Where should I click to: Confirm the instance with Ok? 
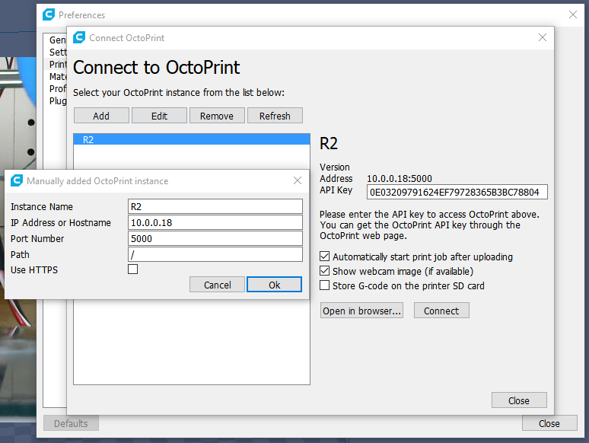tap(274, 285)
